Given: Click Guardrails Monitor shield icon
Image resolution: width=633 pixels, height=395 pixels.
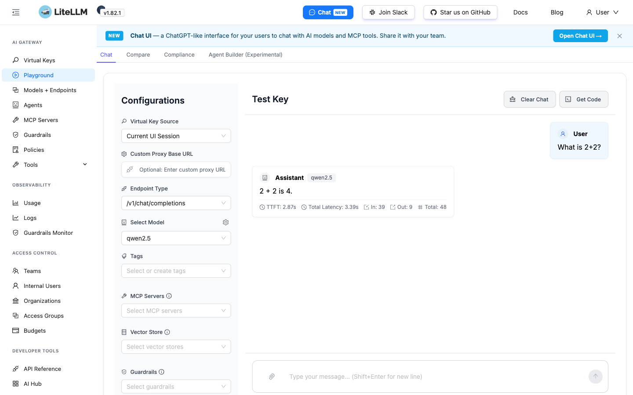Looking at the screenshot, I should tap(16, 233).
